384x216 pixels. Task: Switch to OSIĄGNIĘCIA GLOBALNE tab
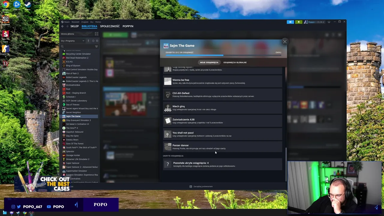[x=235, y=62]
